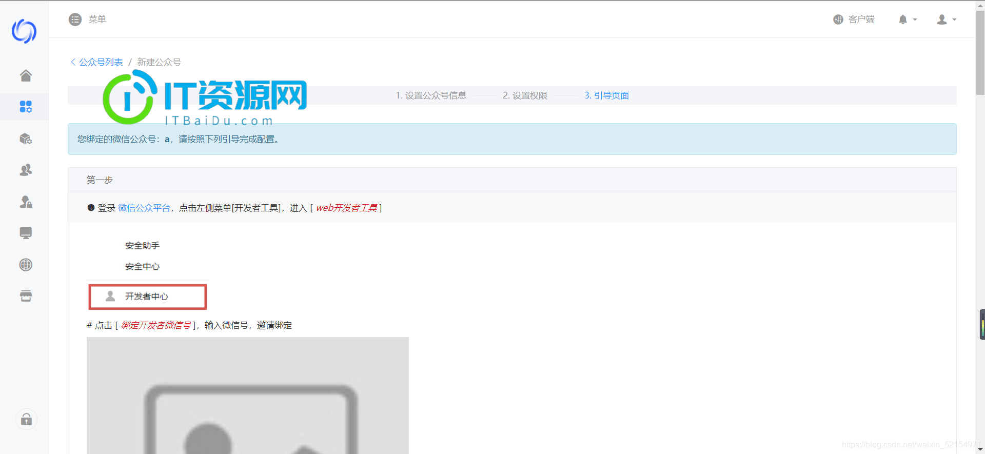The image size is (985, 454).
Task: Open the 微信公众平台 link
Action: pos(144,208)
